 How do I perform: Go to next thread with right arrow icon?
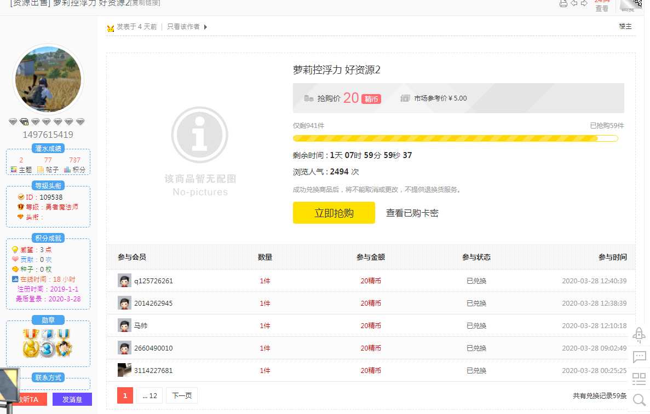(584, 3)
